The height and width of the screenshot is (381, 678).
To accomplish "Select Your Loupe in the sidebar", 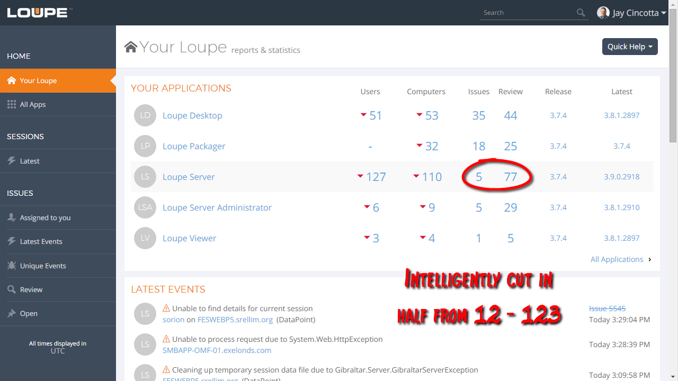I will 58,80.
